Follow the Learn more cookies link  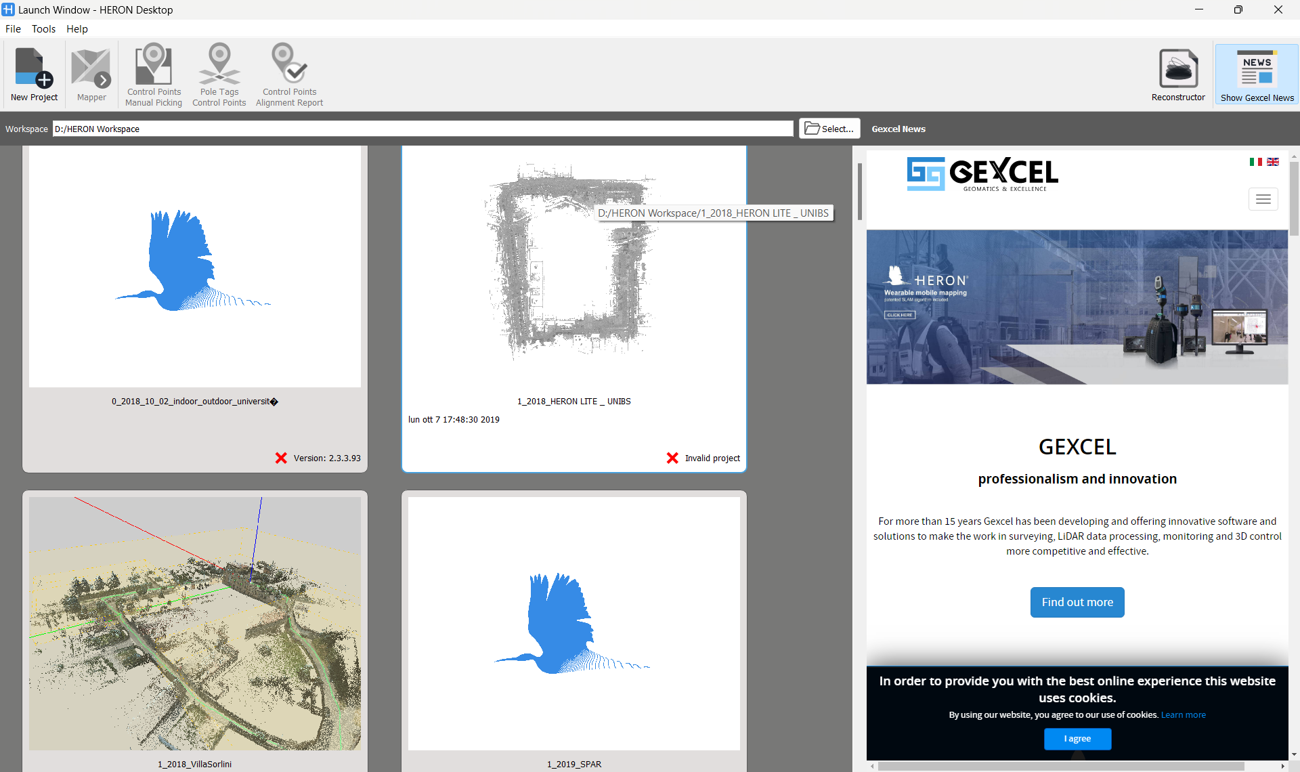pos(1183,715)
